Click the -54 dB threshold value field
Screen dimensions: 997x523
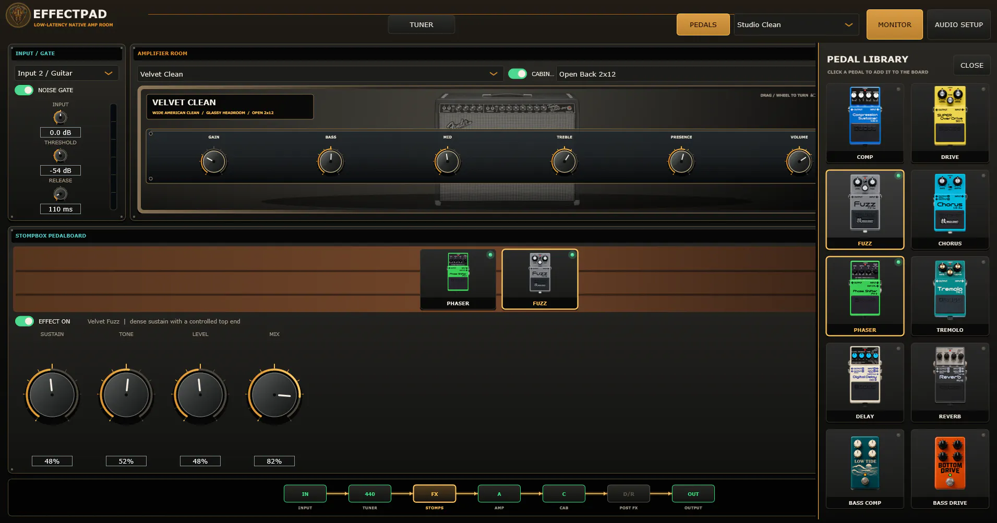click(x=61, y=170)
